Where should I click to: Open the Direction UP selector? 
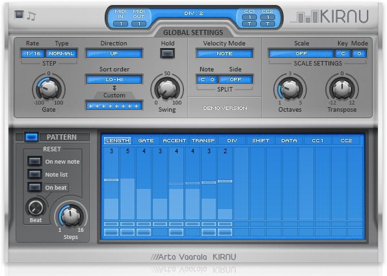[x=114, y=53]
